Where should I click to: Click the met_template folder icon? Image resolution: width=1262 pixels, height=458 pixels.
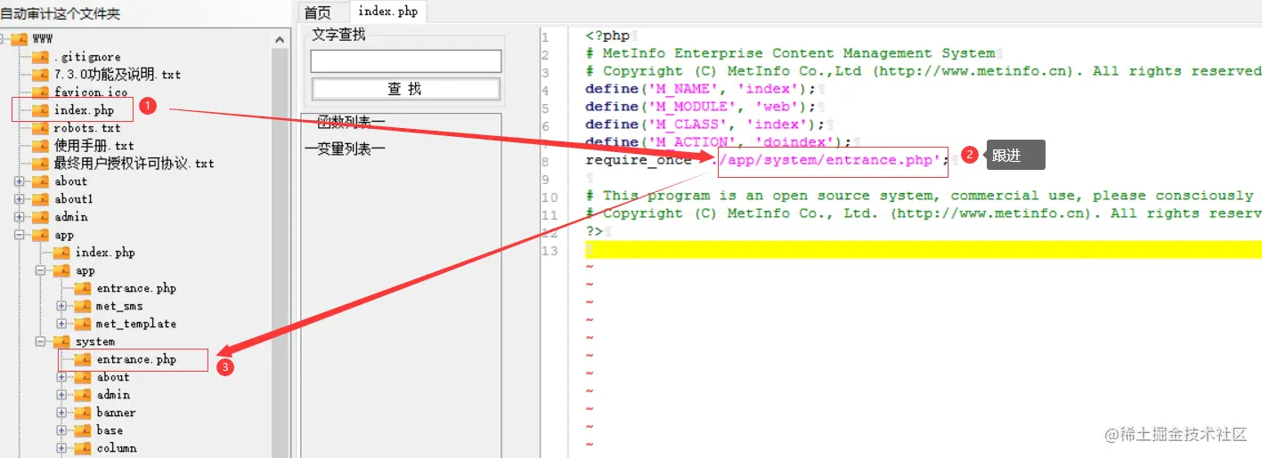point(82,324)
